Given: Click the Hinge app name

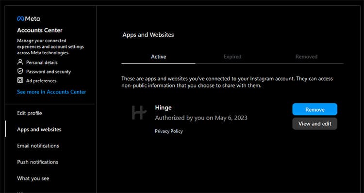Looking at the screenshot, I should tap(163, 107).
